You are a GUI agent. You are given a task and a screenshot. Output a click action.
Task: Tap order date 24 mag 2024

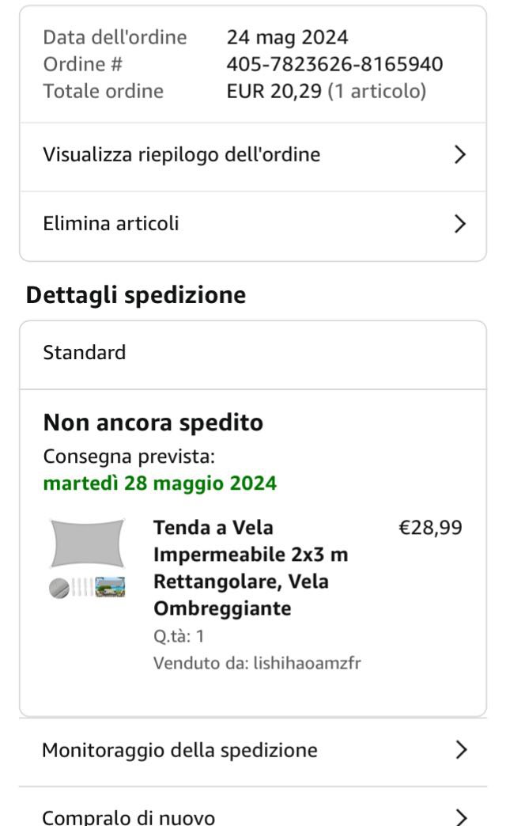tap(287, 37)
